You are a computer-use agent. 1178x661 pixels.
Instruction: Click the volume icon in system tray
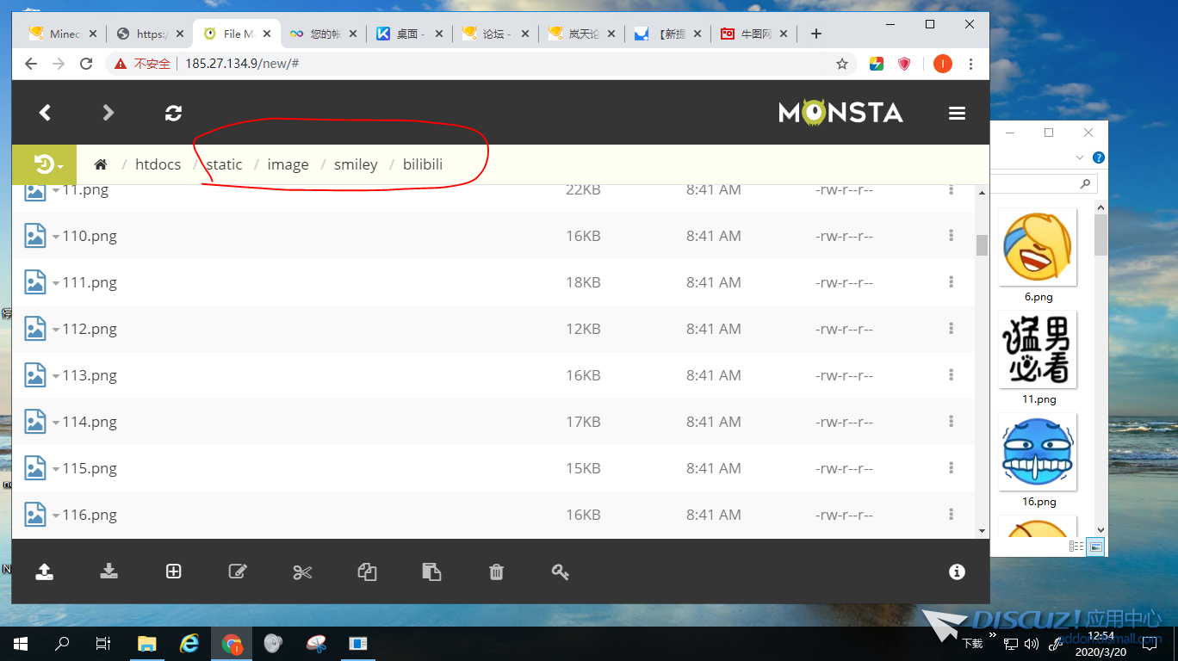tap(1032, 644)
